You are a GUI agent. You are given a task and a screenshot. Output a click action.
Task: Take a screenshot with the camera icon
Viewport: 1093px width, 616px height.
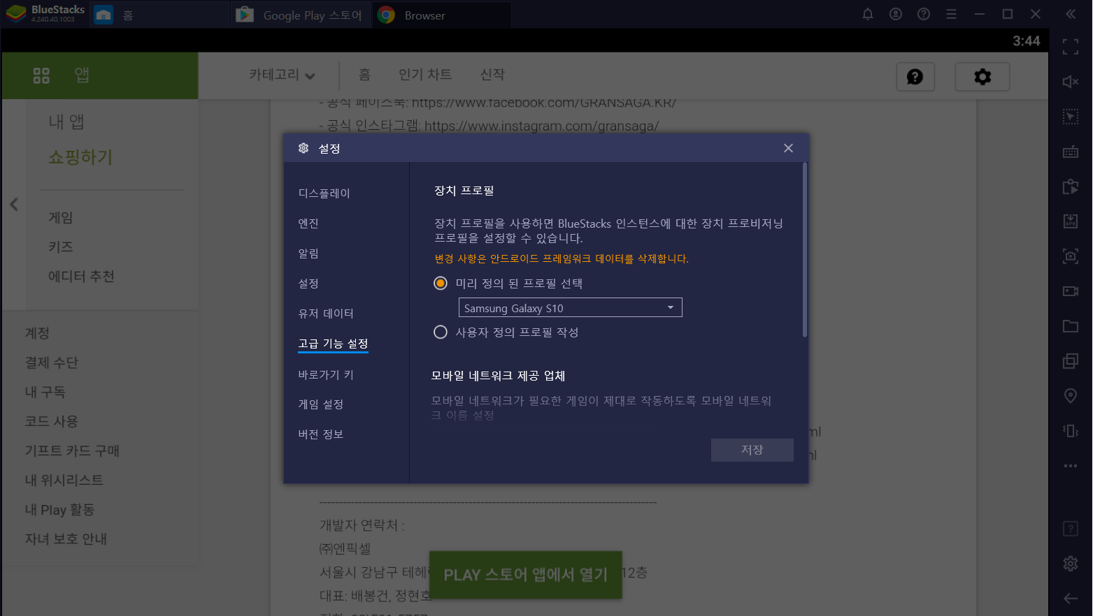1071,256
